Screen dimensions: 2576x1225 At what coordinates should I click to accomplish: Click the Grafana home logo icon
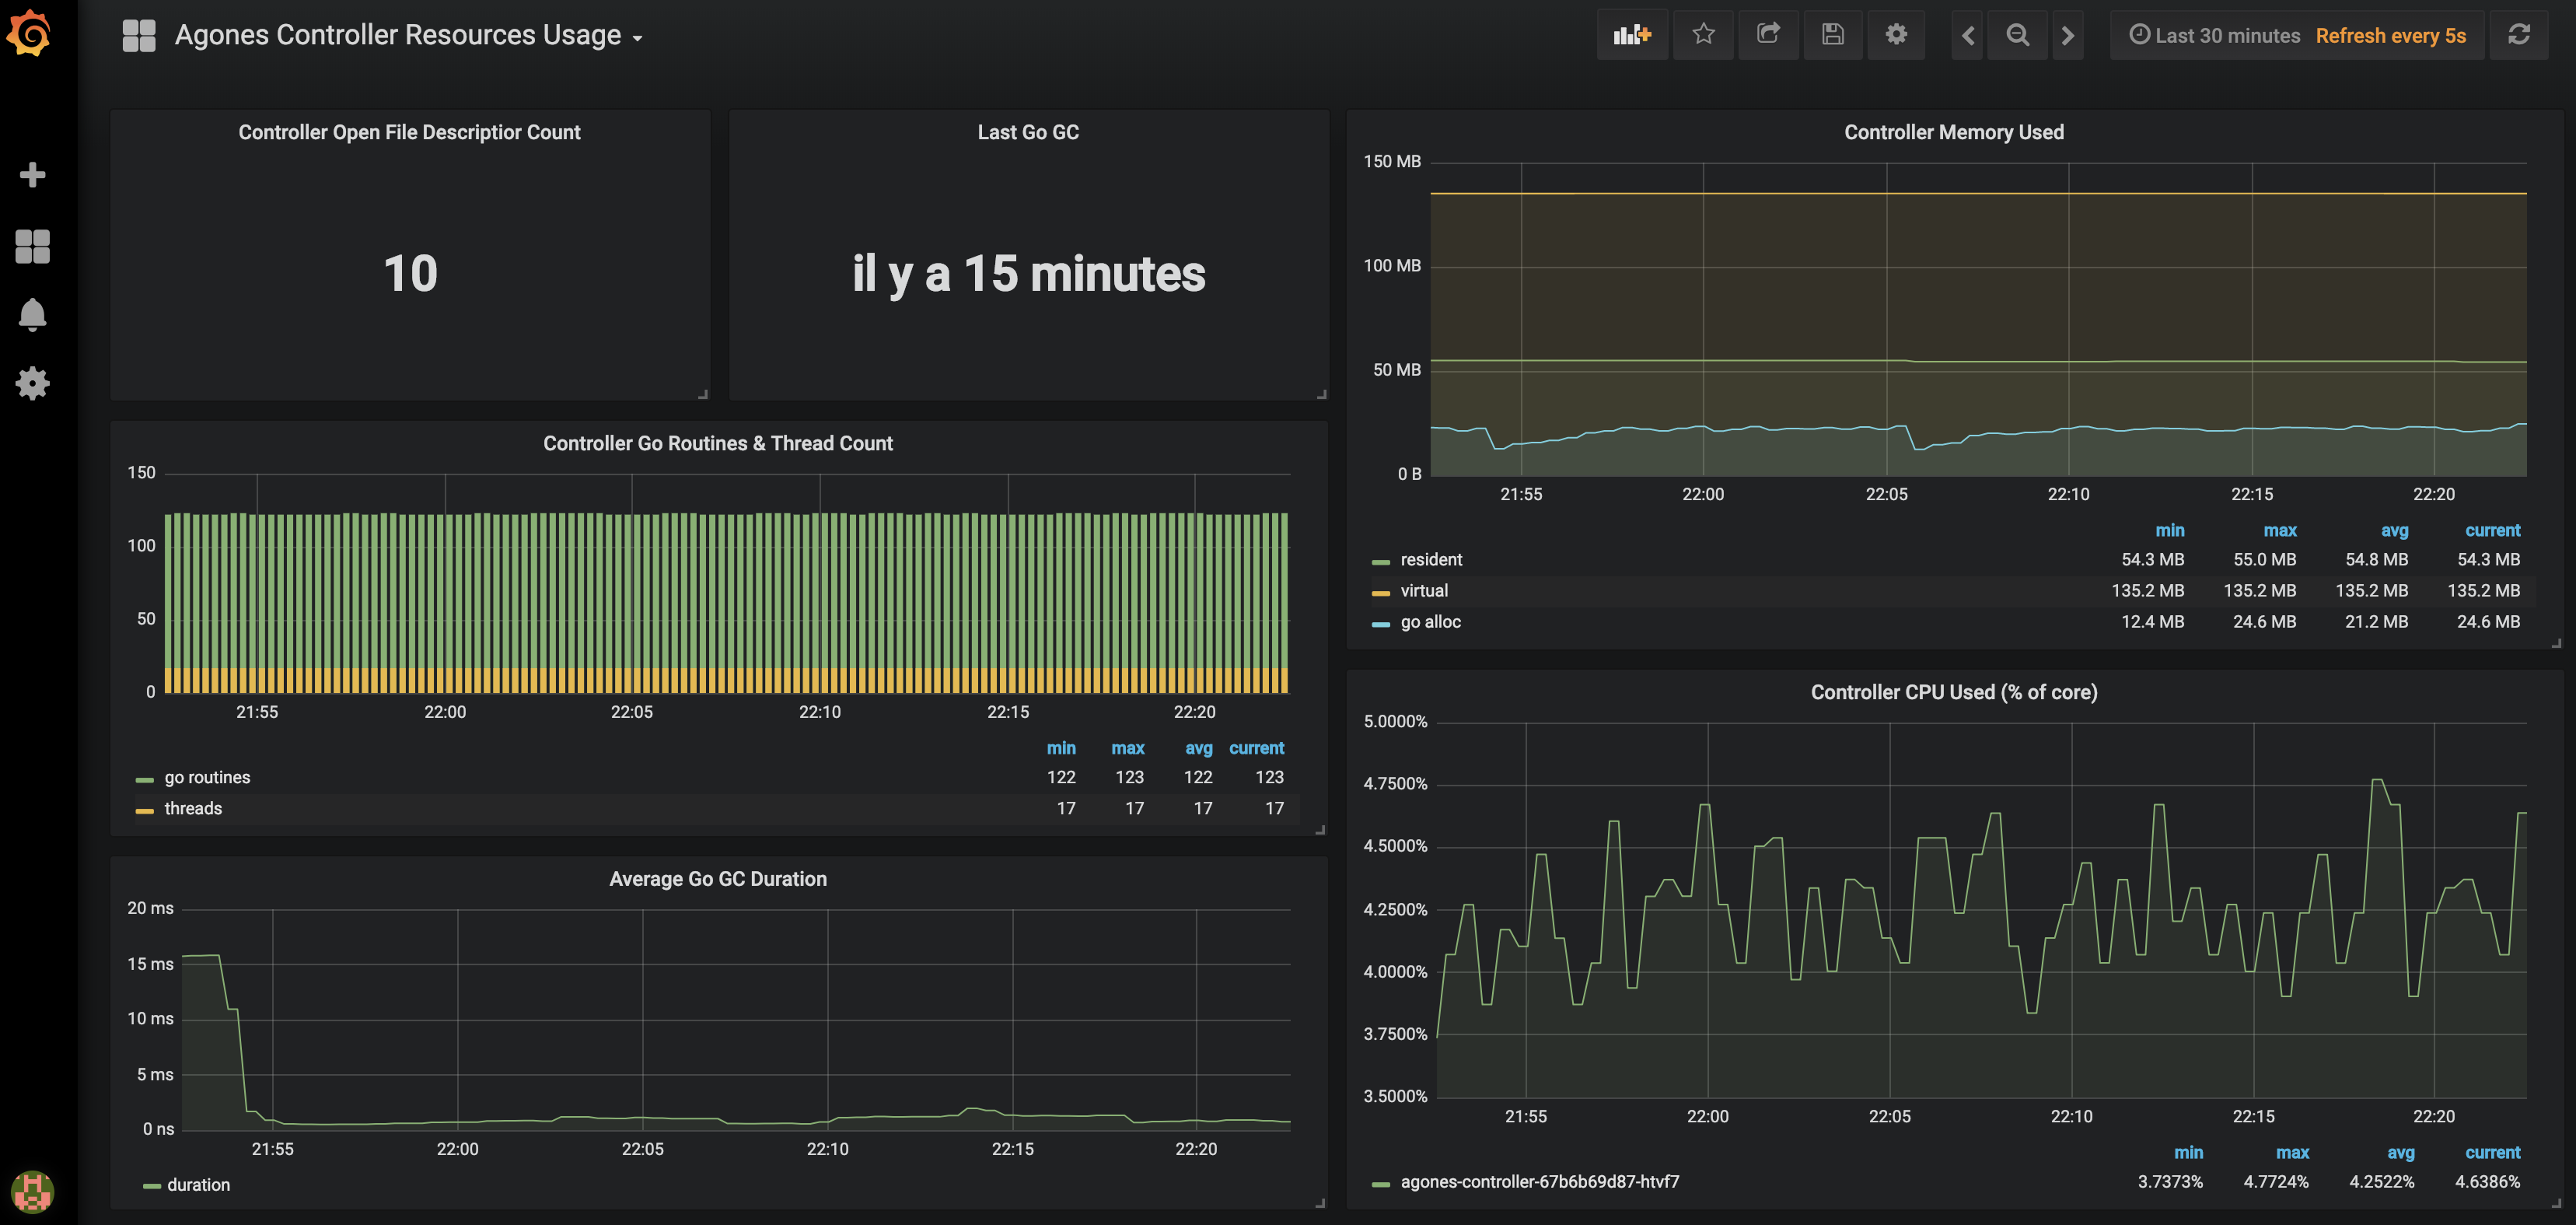(x=33, y=34)
